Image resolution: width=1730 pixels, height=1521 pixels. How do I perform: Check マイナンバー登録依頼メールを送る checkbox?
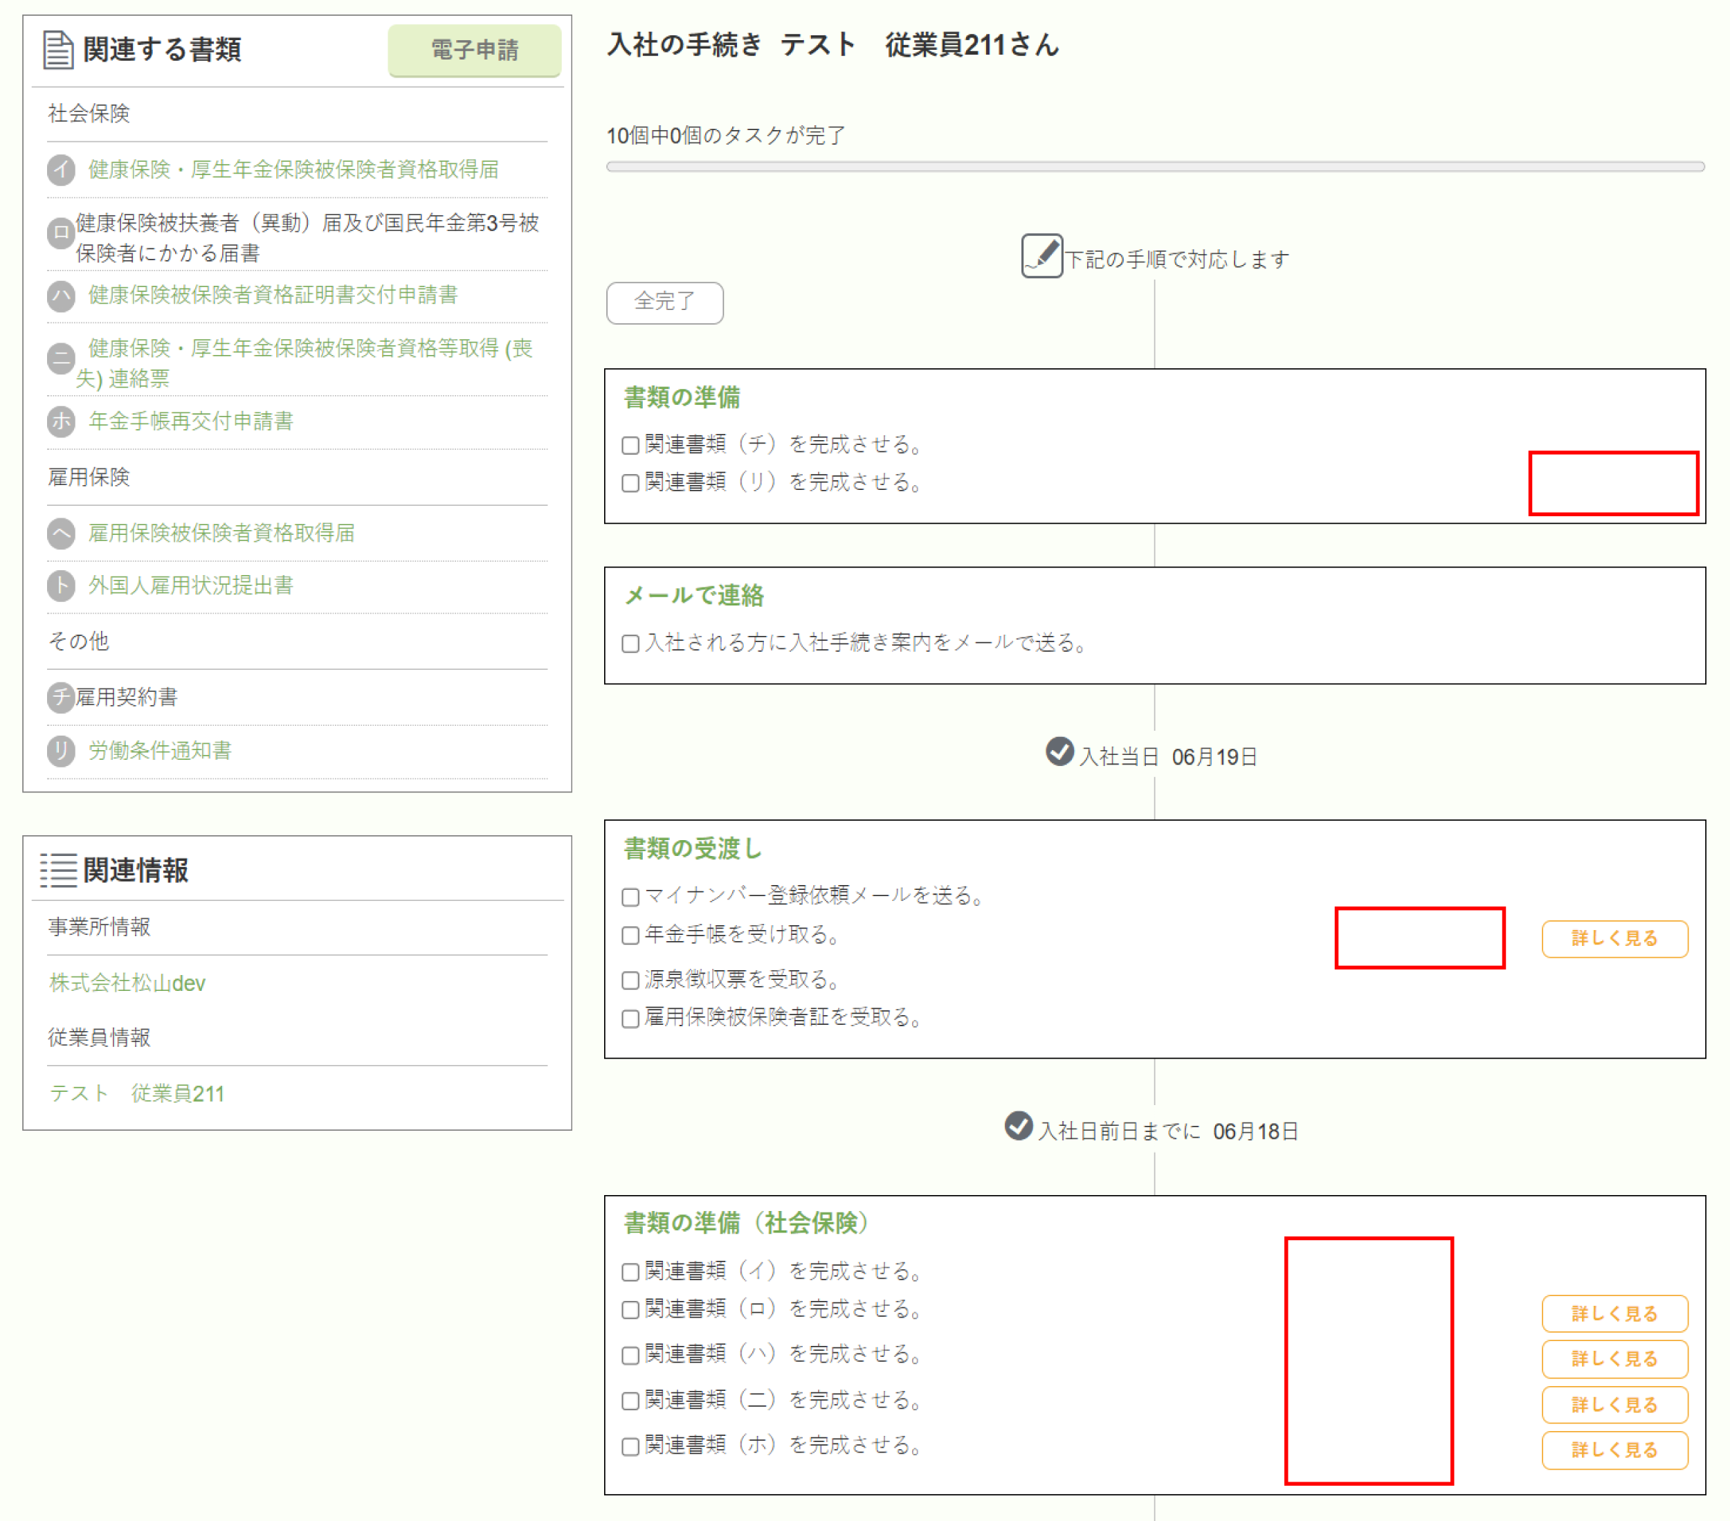[x=630, y=896]
